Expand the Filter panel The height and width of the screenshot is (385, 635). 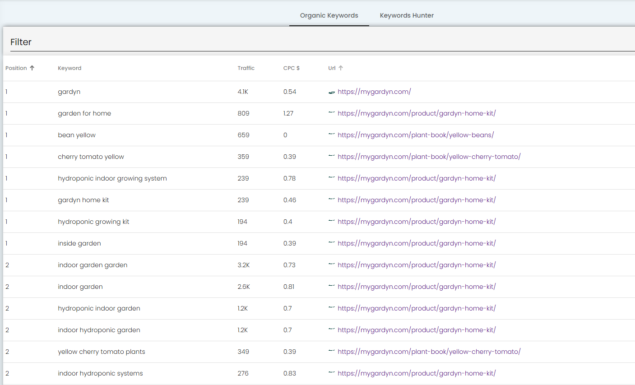[21, 42]
